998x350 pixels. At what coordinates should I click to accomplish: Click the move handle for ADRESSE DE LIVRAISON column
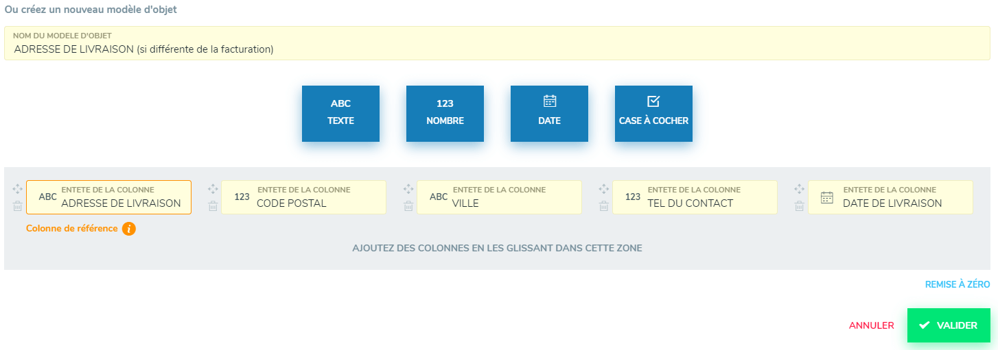(x=18, y=189)
